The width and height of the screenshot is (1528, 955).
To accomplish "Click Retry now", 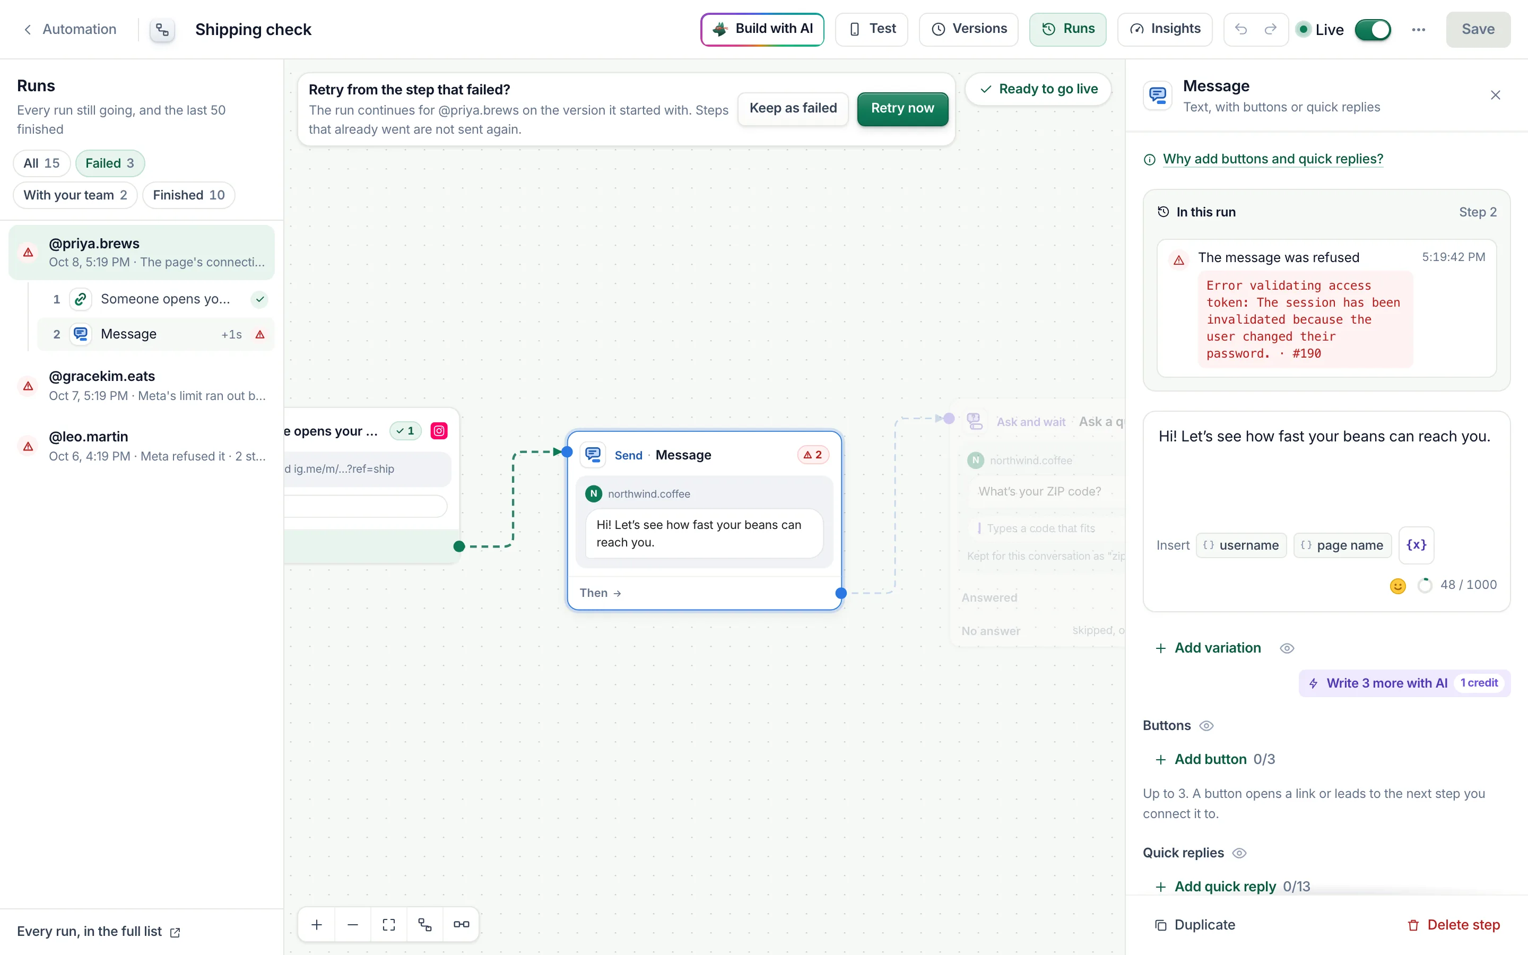I will (902, 109).
